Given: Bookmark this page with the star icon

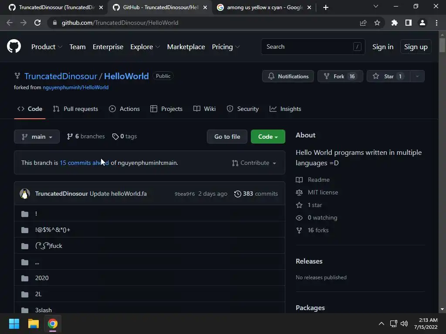Looking at the screenshot, I should click(377, 23).
